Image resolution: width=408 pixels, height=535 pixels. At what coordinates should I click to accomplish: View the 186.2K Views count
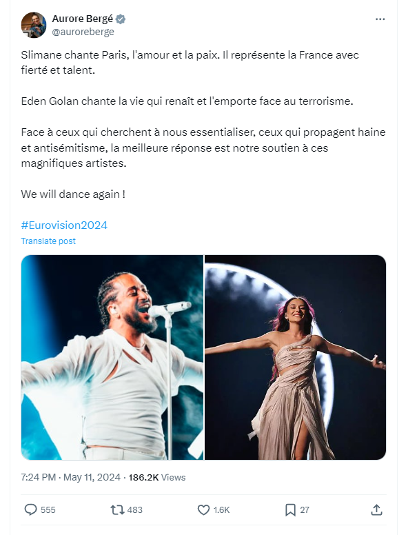(157, 477)
